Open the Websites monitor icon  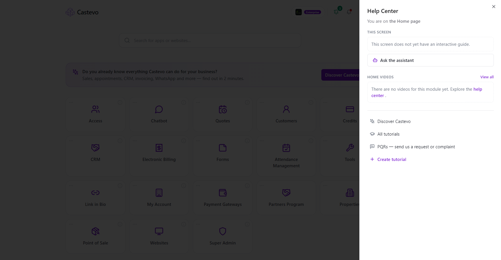click(159, 231)
